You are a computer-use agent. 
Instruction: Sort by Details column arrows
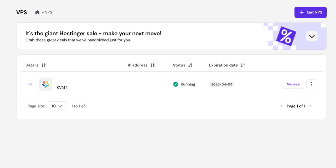(43, 65)
